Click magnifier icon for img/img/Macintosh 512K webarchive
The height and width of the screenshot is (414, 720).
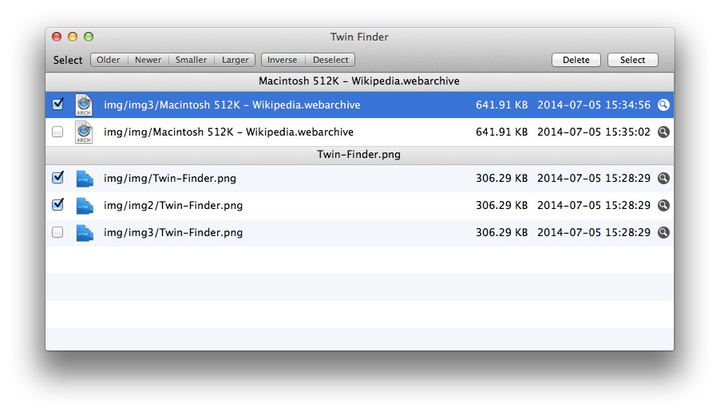663,132
